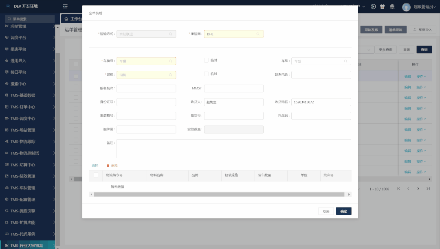Click the 备注 remarks text area
The width and height of the screenshot is (440, 249).
point(233,149)
